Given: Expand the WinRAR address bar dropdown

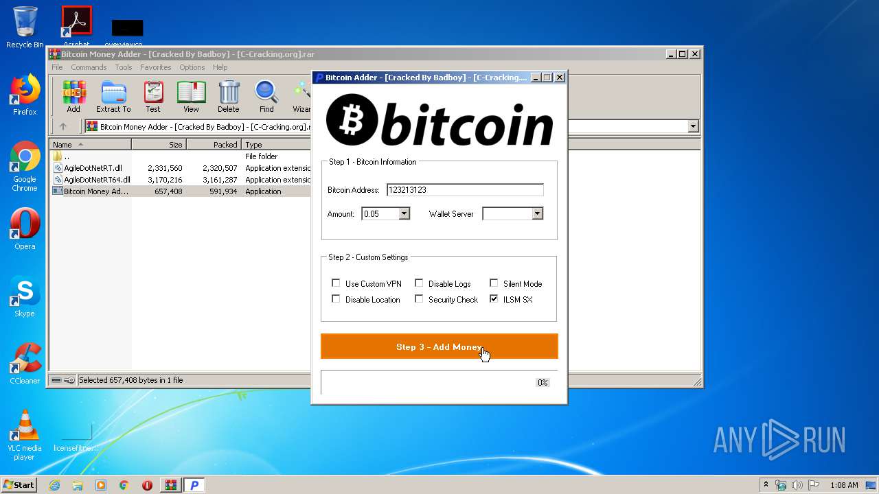Looking at the screenshot, I should [693, 126].
